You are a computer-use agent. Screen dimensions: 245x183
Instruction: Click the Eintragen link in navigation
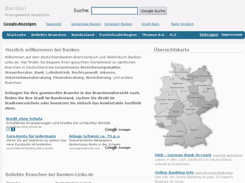209,35
